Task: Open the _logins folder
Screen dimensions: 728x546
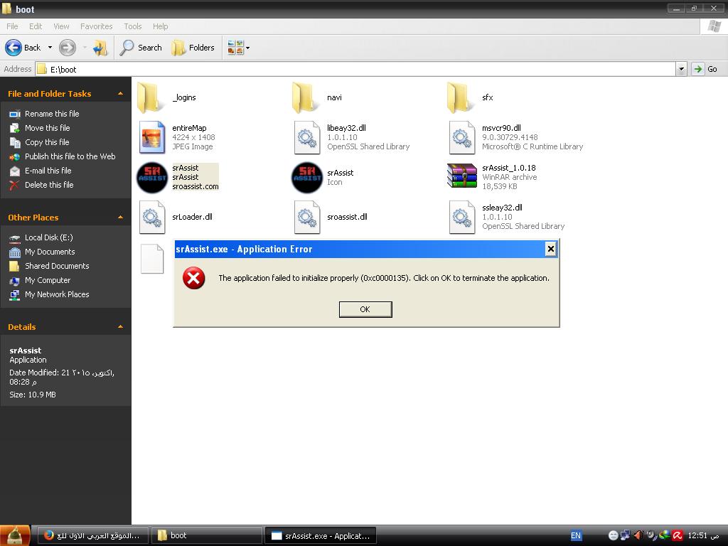Action: [151, 97]
